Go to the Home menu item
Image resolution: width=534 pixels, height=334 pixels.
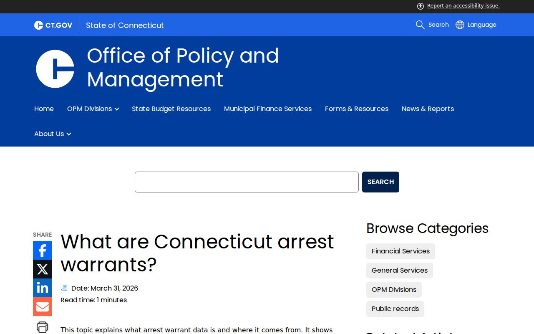point(44,109)
